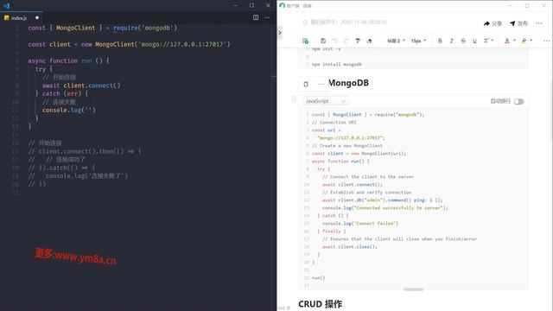Open MongoDB heading block options

pos(321,85)
